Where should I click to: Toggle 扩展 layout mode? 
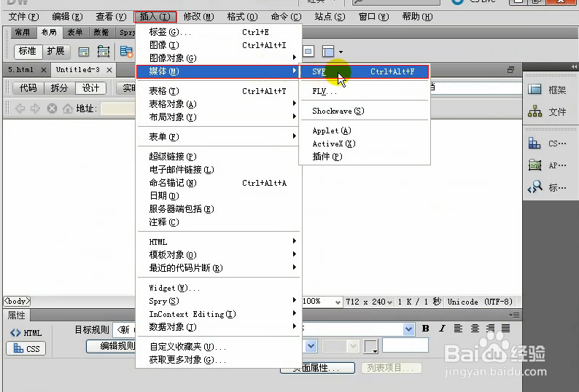tap(55, 51)
